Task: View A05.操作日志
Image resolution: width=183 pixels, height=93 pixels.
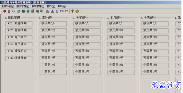Action: pyautogui.click(x=19, y=52)
